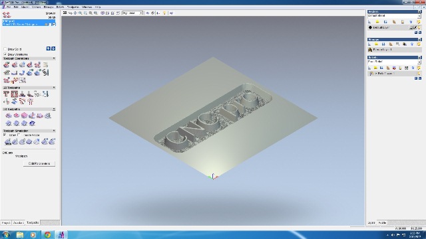Click the first icon in Toolpath Operations

(x=6, y=65)
